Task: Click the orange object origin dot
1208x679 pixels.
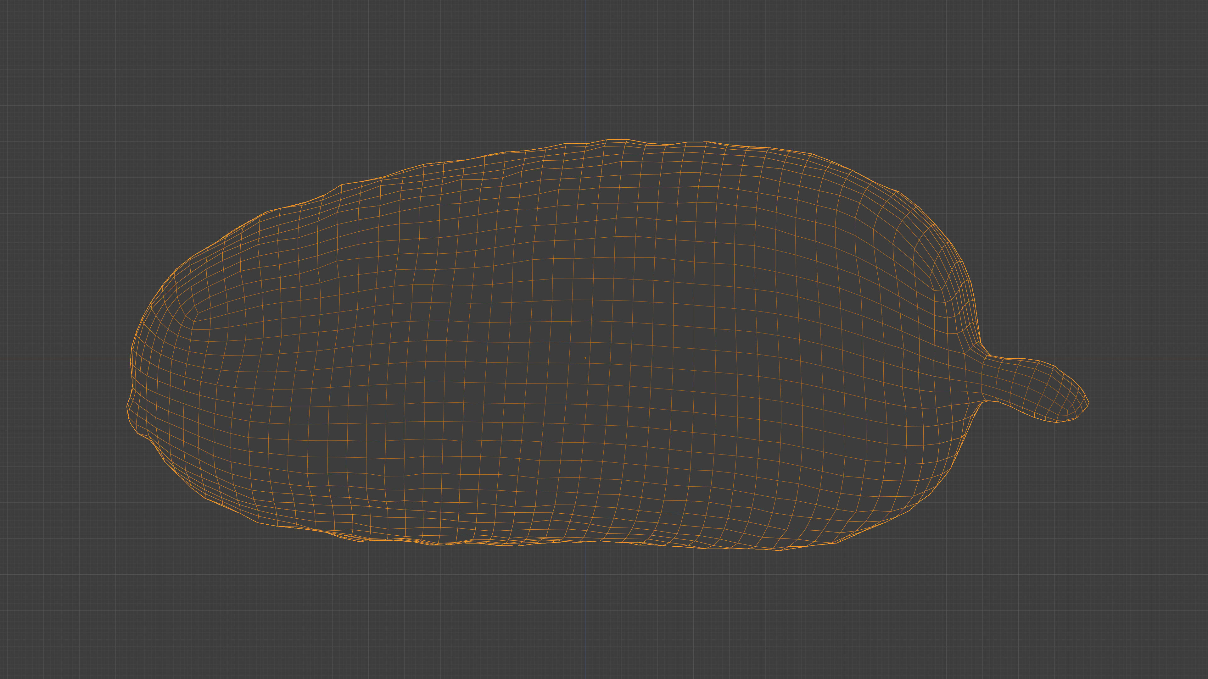Action: click(x=585, y=358)
